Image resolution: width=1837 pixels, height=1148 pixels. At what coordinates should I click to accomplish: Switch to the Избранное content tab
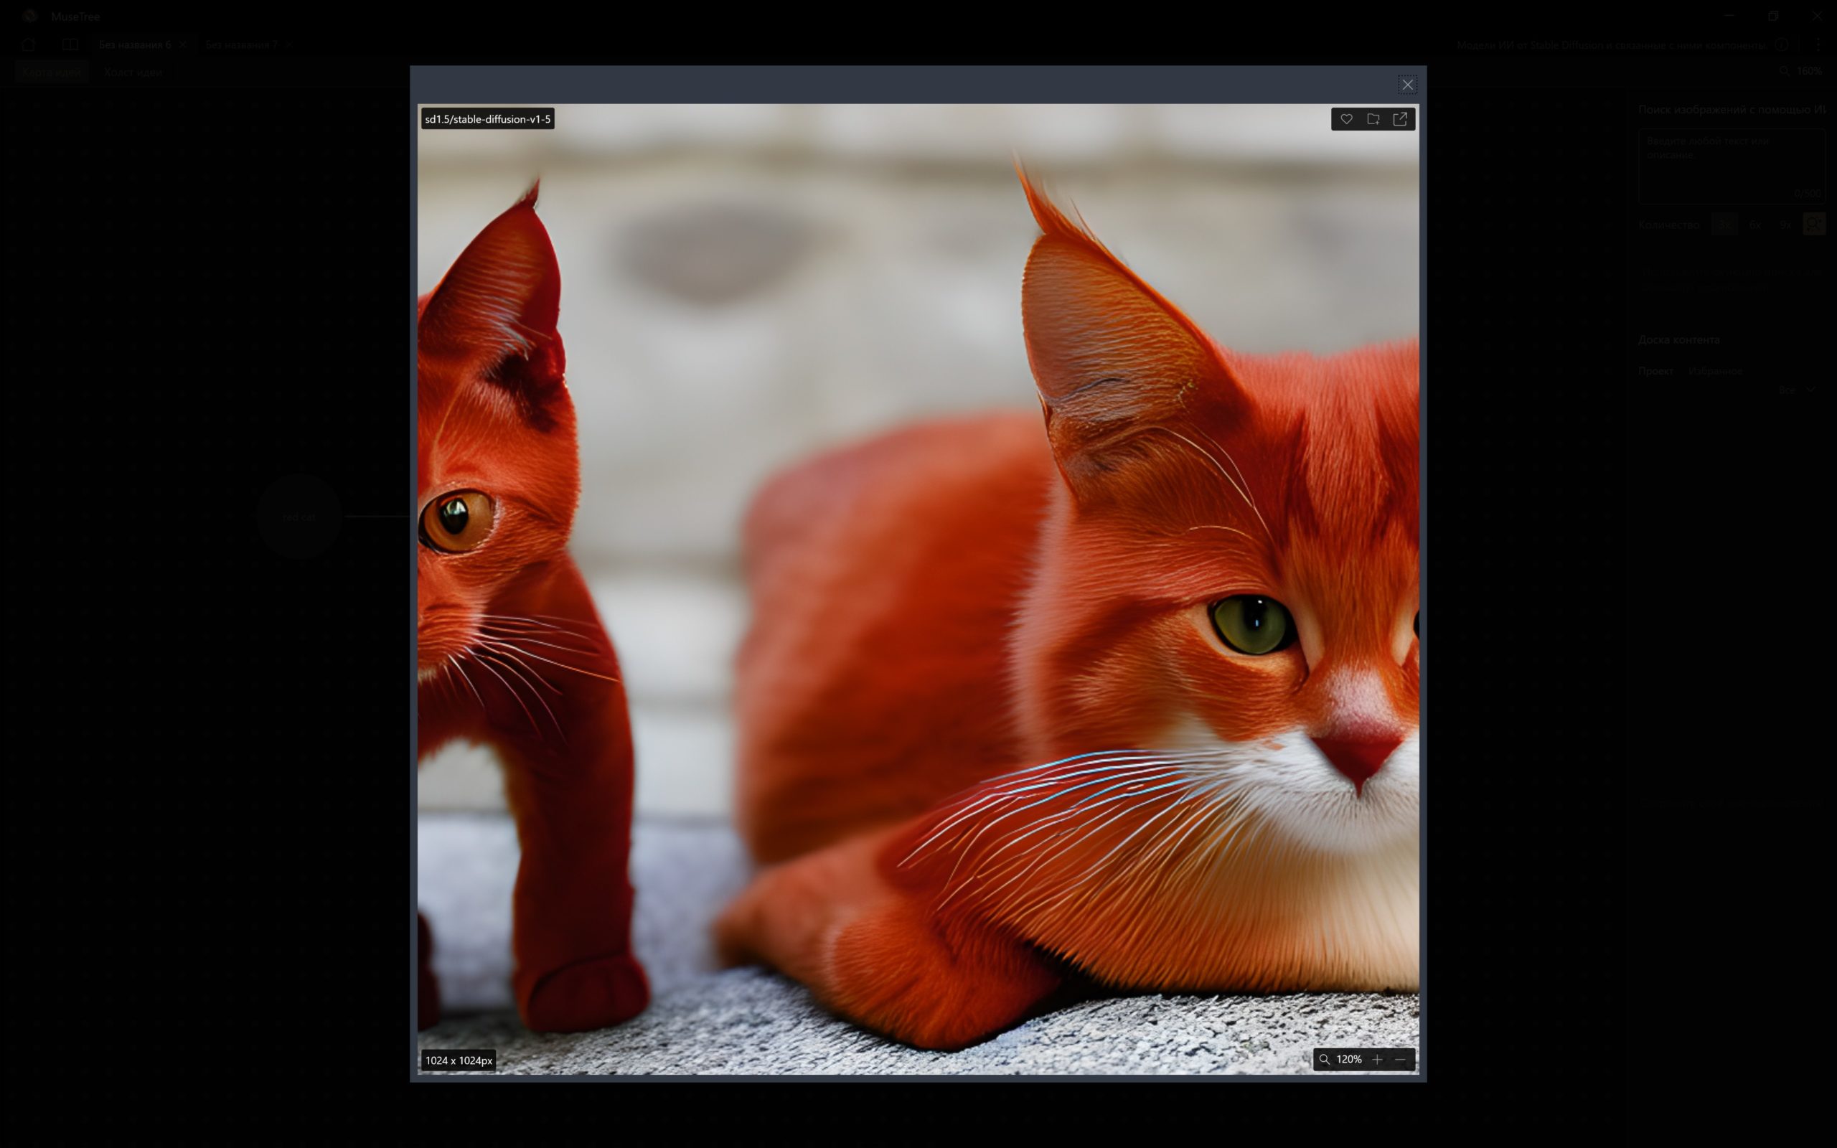coord(1714,371)
